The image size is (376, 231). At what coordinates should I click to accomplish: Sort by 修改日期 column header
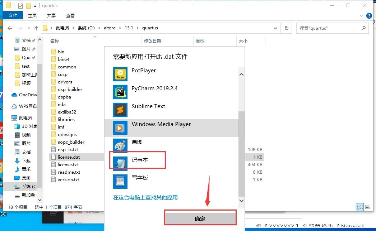(153, 41)
